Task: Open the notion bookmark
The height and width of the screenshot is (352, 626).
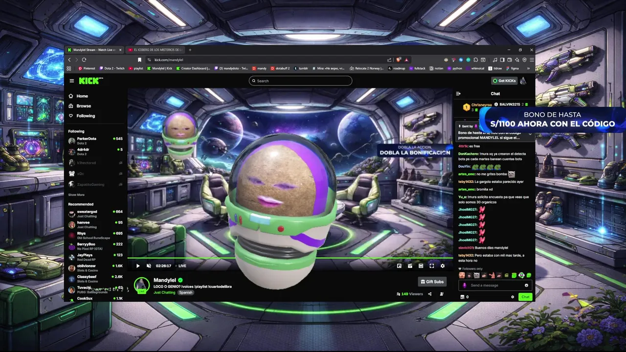Action: pos(436,68)
